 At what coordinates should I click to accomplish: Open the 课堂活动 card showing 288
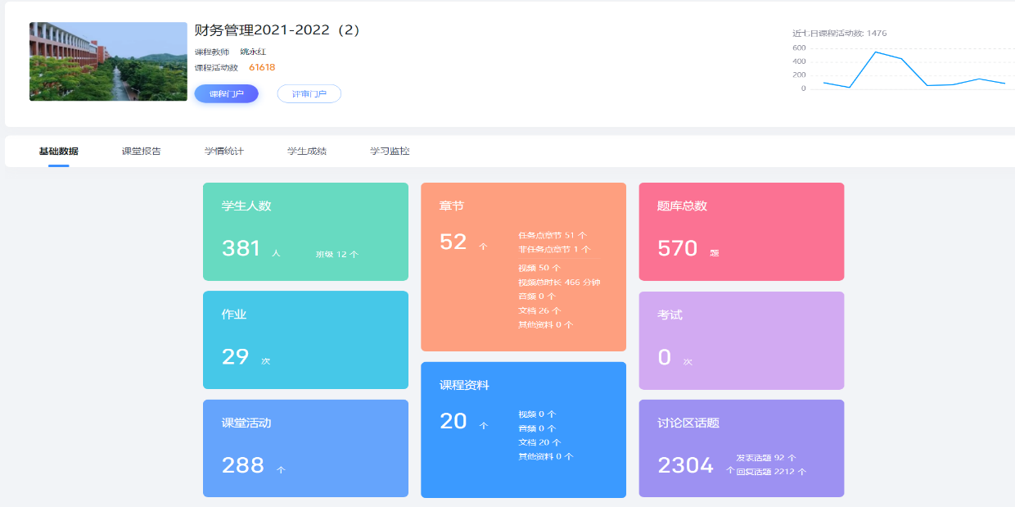[305, 448]
